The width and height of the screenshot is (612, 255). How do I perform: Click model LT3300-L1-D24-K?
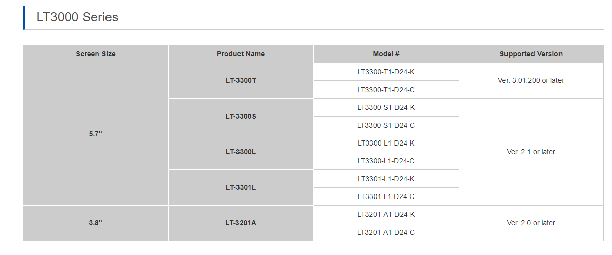pos(386,143)
